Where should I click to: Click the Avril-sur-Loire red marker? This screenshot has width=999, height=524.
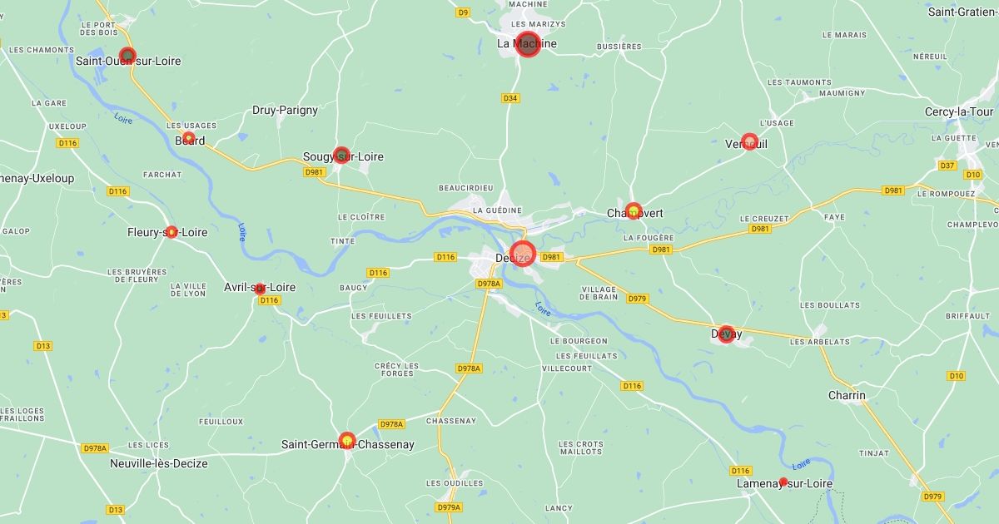click(x=260, y=289)
